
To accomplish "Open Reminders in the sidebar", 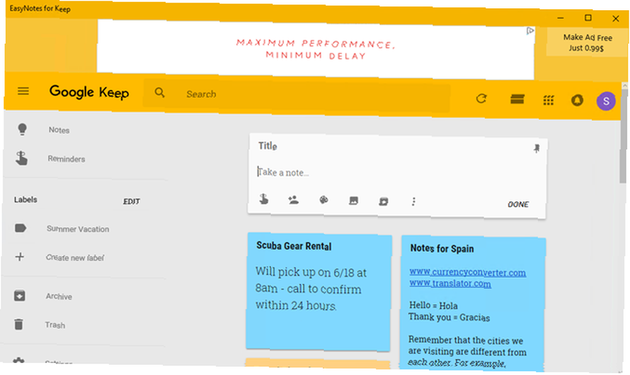I will [66, 159].
